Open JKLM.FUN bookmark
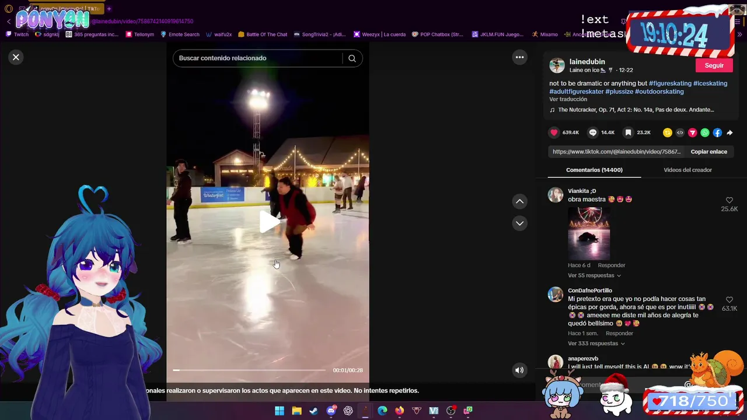Viewport: 747px width, 420px height. pos(498,34)
